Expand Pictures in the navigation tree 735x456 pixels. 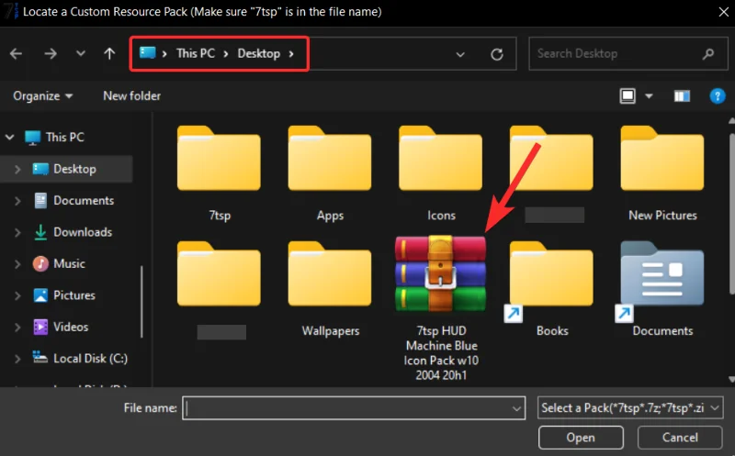[x=17, y=295]
